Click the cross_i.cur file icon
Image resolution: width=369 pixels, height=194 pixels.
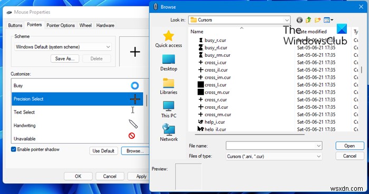(x=200, y=63)
